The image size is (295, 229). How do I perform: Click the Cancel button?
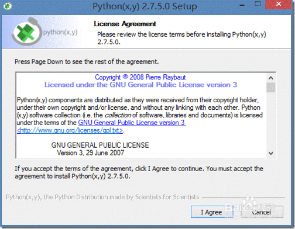coord(262,212)
